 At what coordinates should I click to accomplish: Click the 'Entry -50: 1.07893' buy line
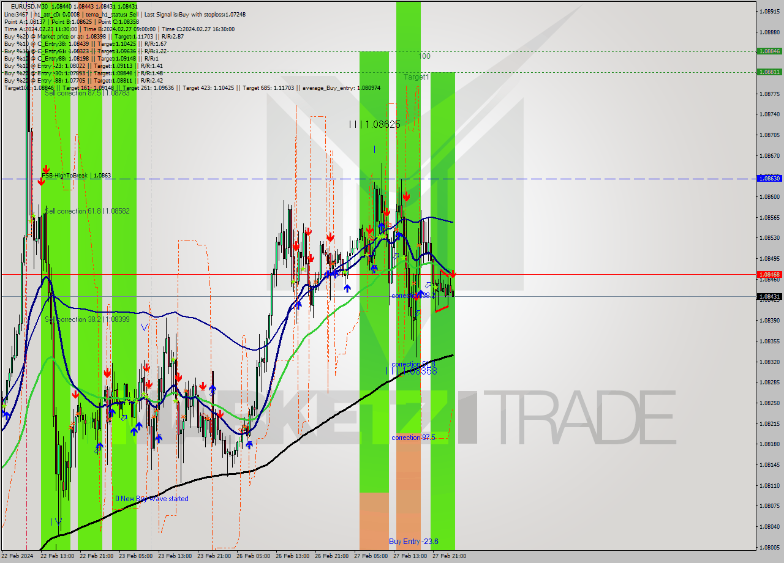[x=83, y=73]
